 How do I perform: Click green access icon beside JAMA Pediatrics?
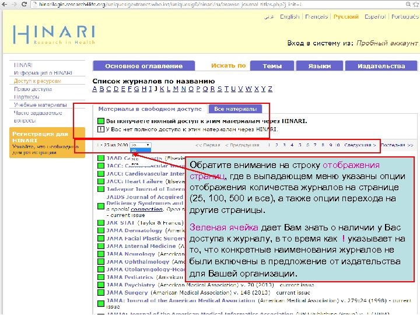[x=101, y=277]
